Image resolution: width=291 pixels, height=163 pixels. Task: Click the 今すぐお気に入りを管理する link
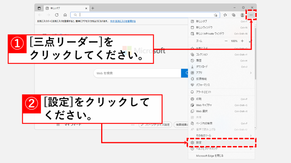pos(123,21)
